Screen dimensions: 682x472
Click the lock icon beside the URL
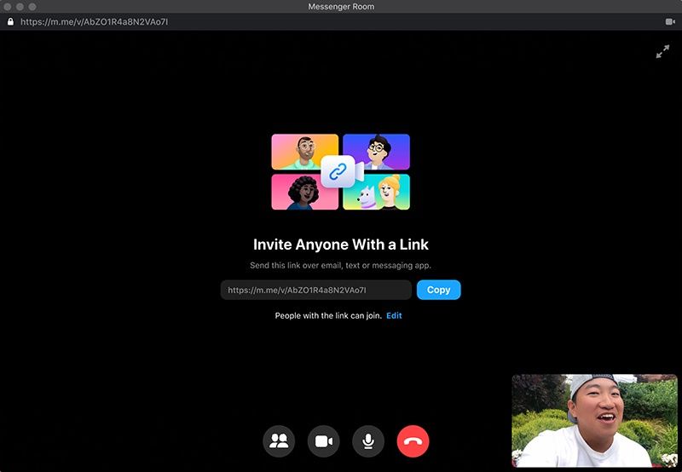10,22
